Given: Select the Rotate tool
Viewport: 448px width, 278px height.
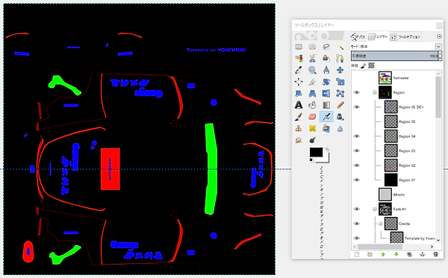Looking at the screenshot, I should pyautogui.click(x=326, y=82).
